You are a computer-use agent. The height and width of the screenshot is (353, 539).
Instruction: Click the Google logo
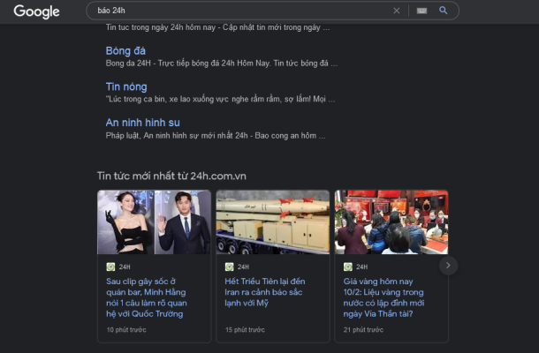tap(36, 11)
